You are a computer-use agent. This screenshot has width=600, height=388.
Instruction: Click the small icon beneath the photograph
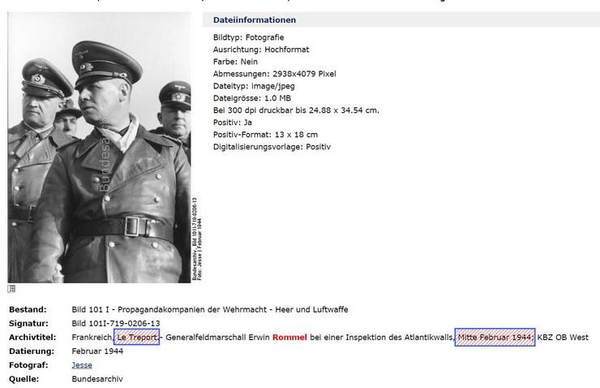point(11,289)
